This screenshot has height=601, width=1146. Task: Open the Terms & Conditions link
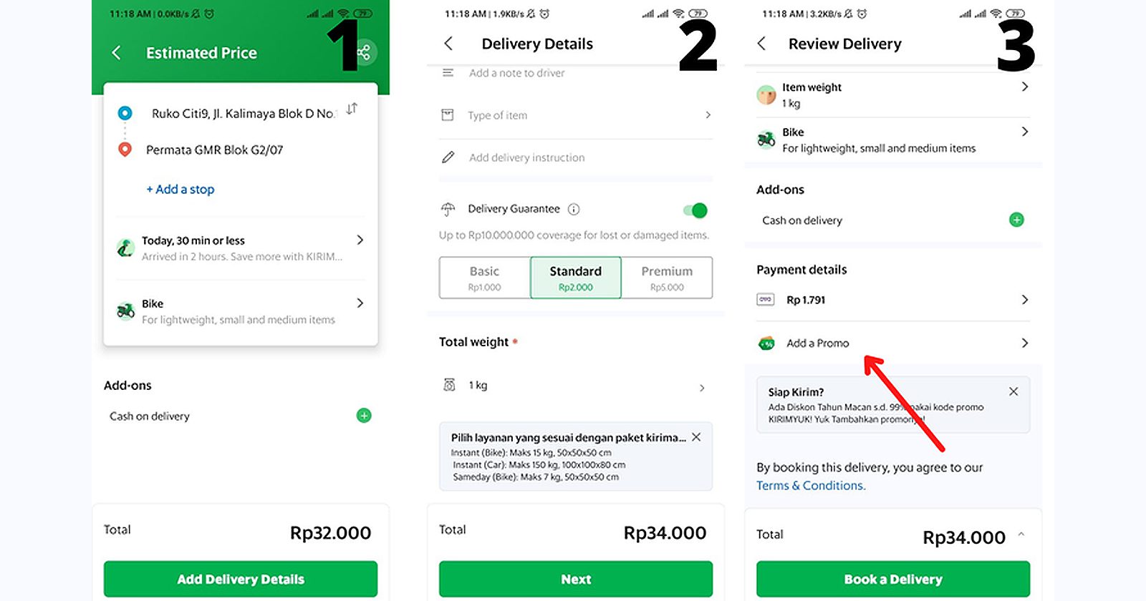click(x=811, y=486)
